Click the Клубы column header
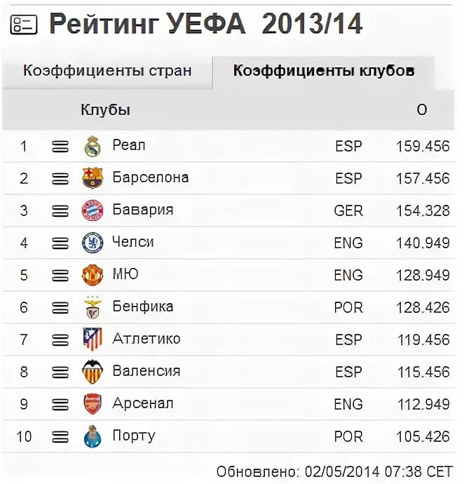 (105, 110)
